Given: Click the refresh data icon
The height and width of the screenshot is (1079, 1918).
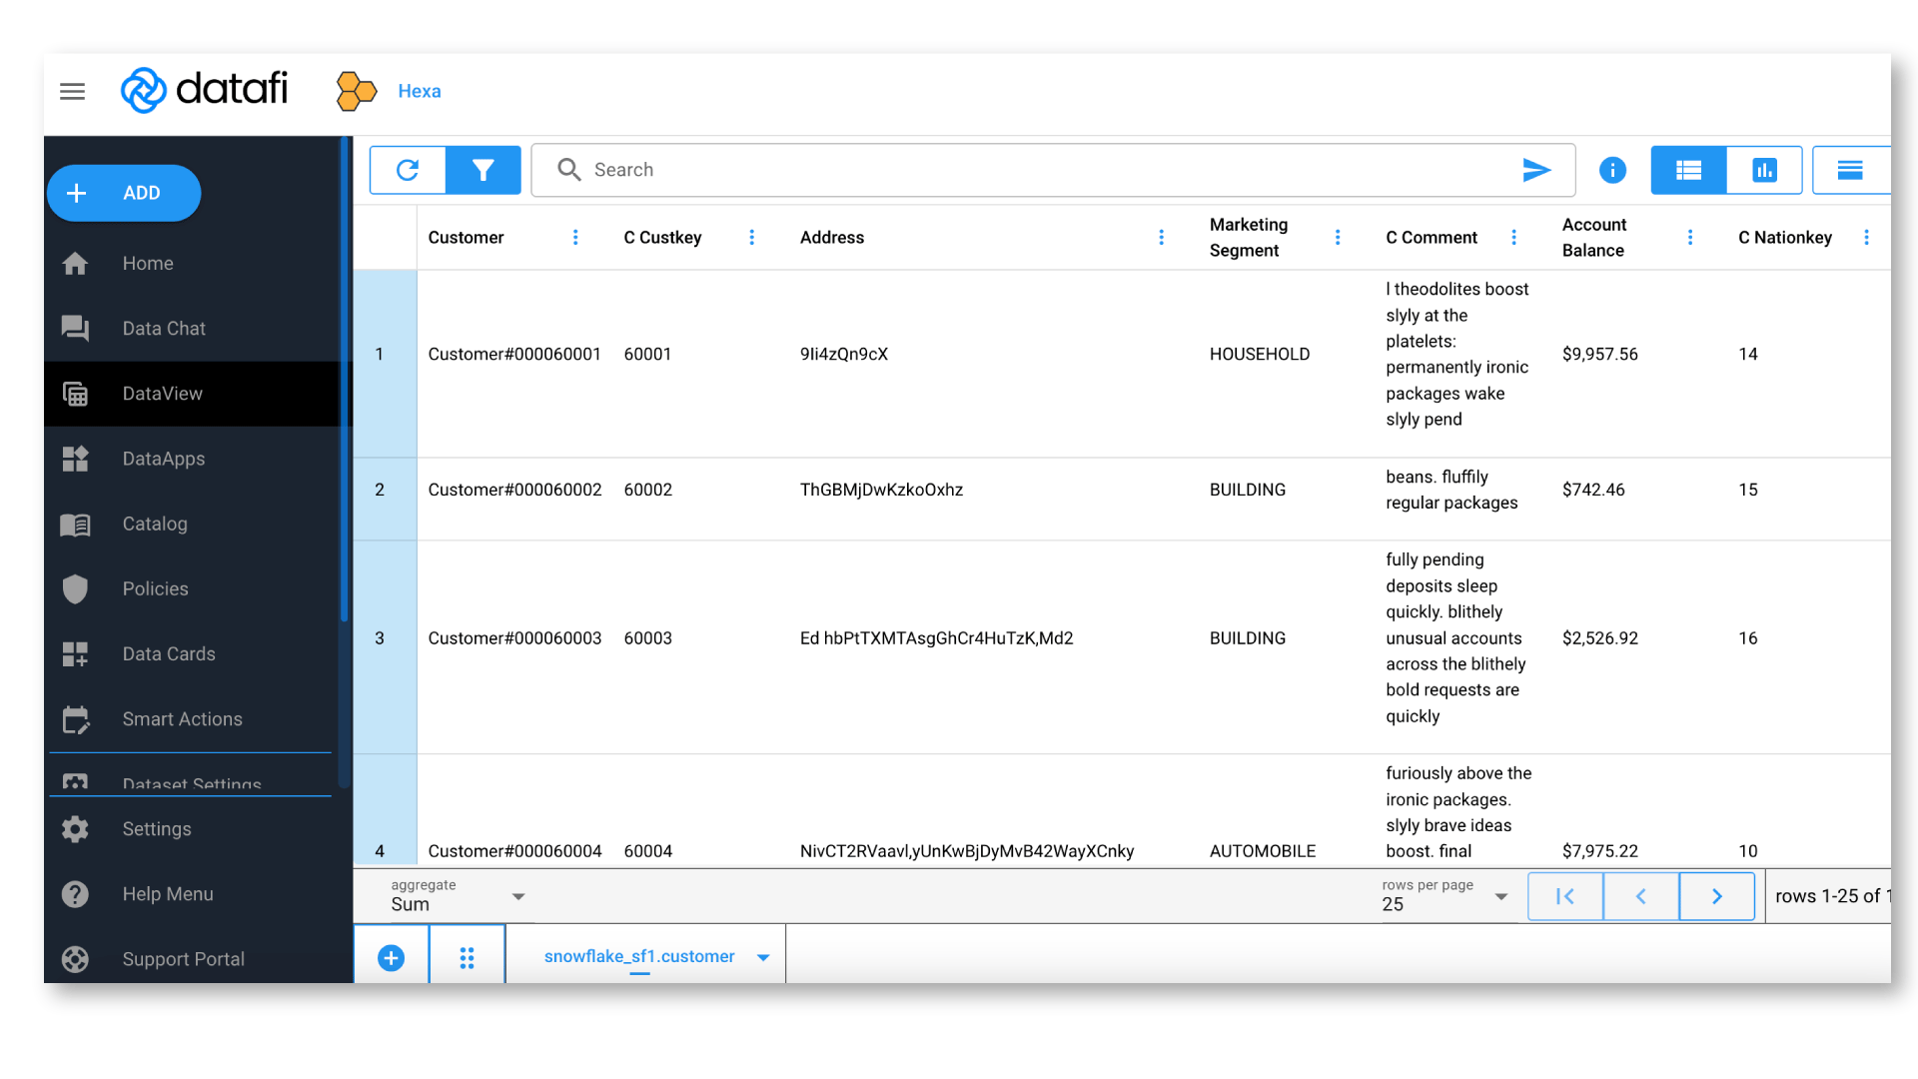Looking at the screenshot, I should (408, 170).
